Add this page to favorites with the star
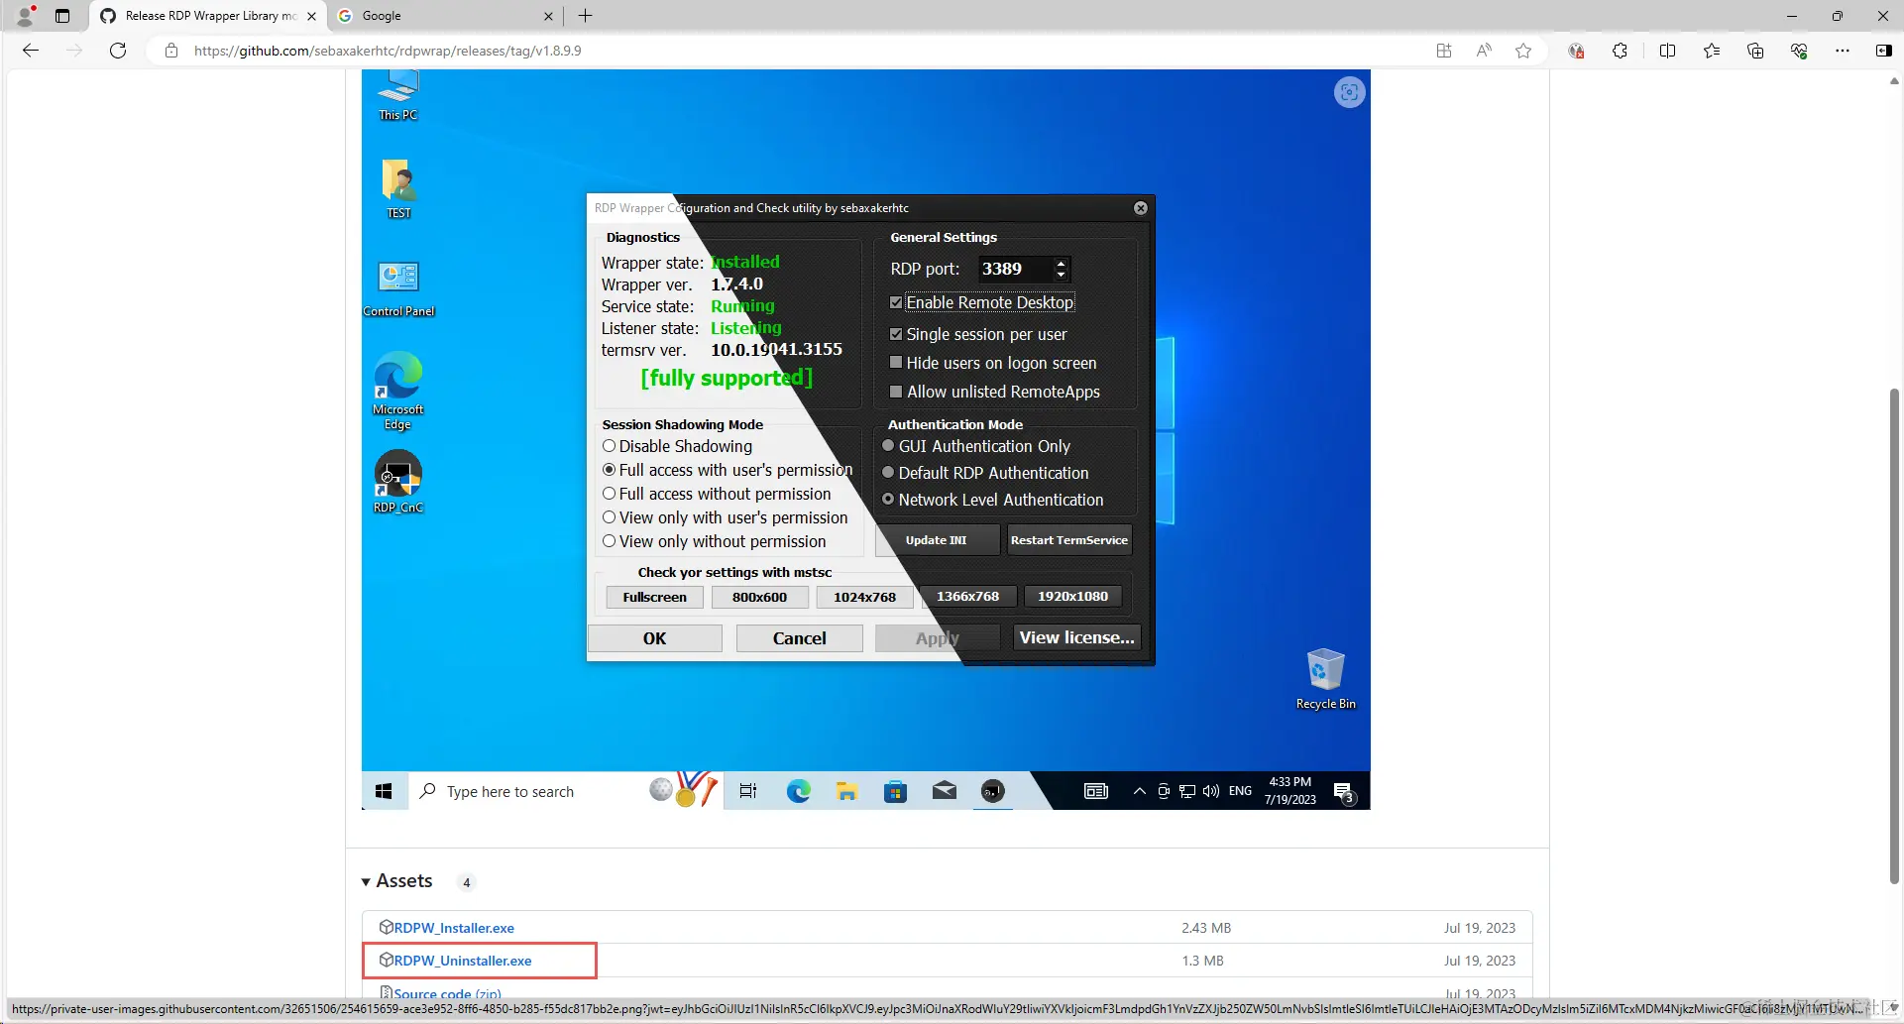The image size is (1904, 1024). [x=1523, y=51]
